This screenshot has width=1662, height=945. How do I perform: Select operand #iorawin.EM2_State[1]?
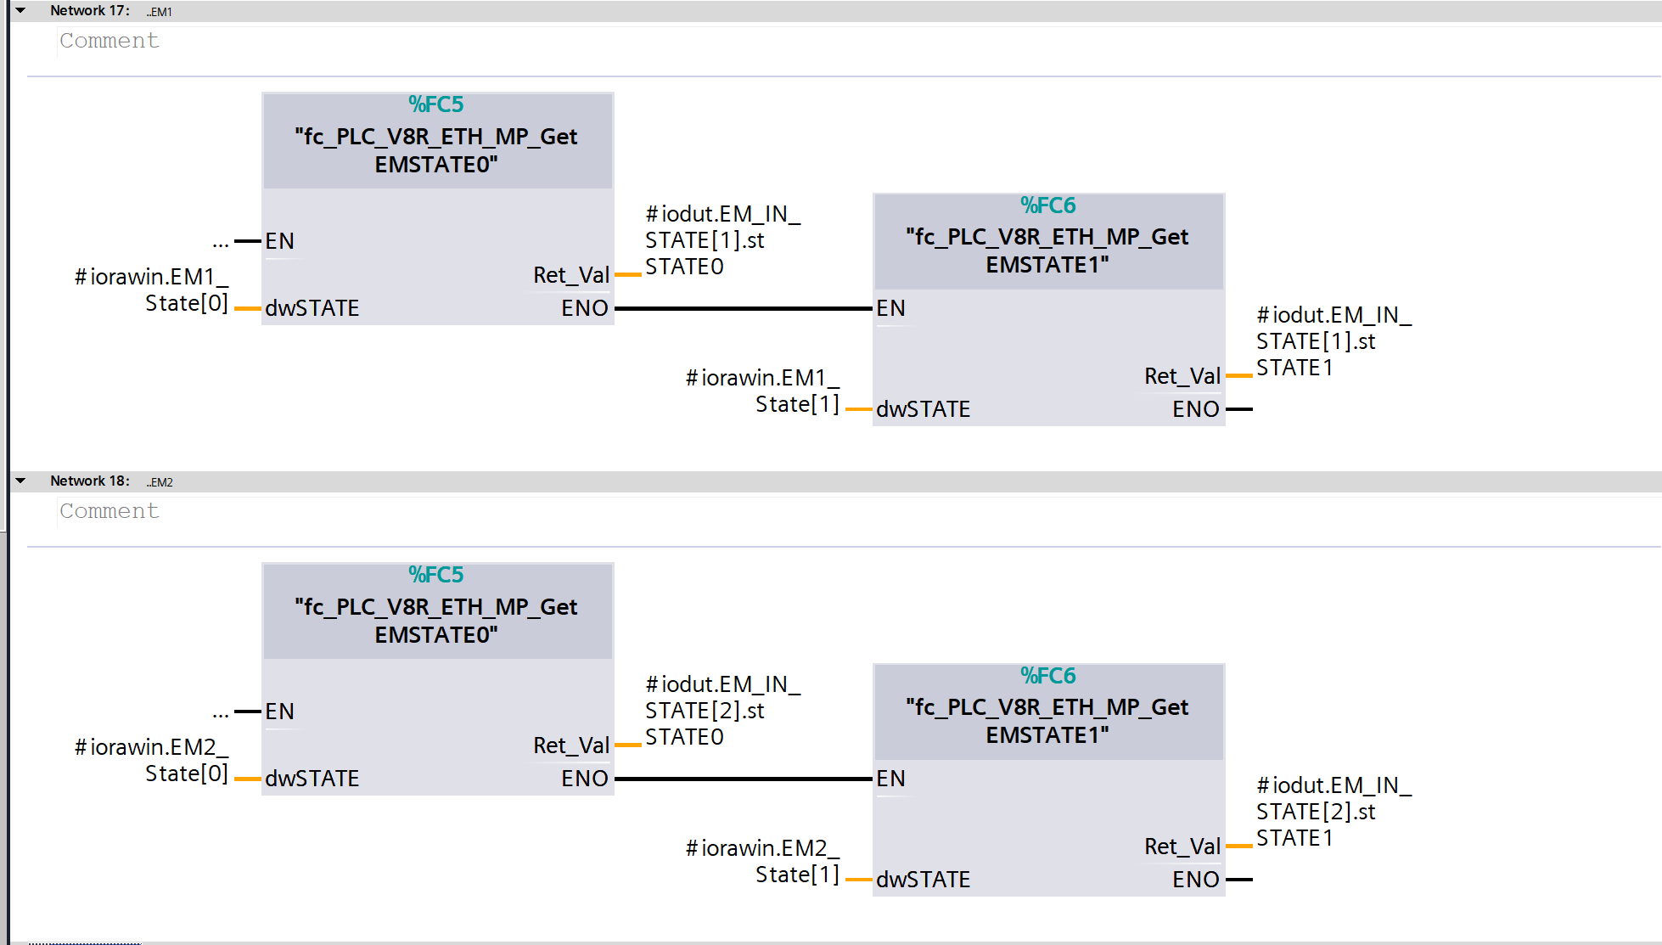pos(763,861)
